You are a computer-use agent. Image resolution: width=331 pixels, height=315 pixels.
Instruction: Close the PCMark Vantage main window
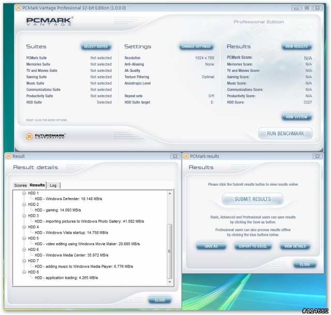coord(317,8)
